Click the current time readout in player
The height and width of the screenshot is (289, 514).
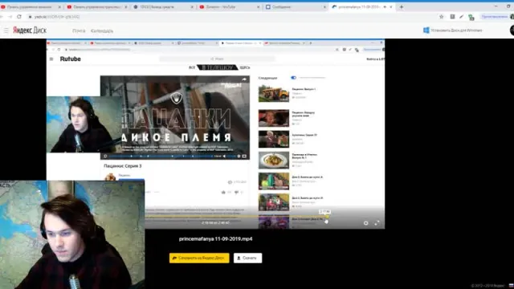216,223
